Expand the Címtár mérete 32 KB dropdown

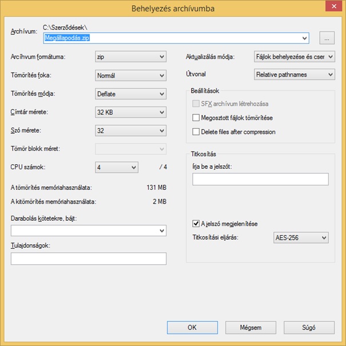click(x=130, y=113)
